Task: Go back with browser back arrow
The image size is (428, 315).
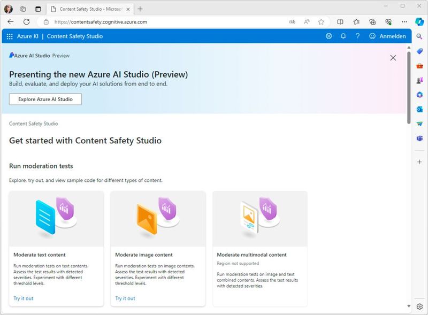Action: coord(11,22)
